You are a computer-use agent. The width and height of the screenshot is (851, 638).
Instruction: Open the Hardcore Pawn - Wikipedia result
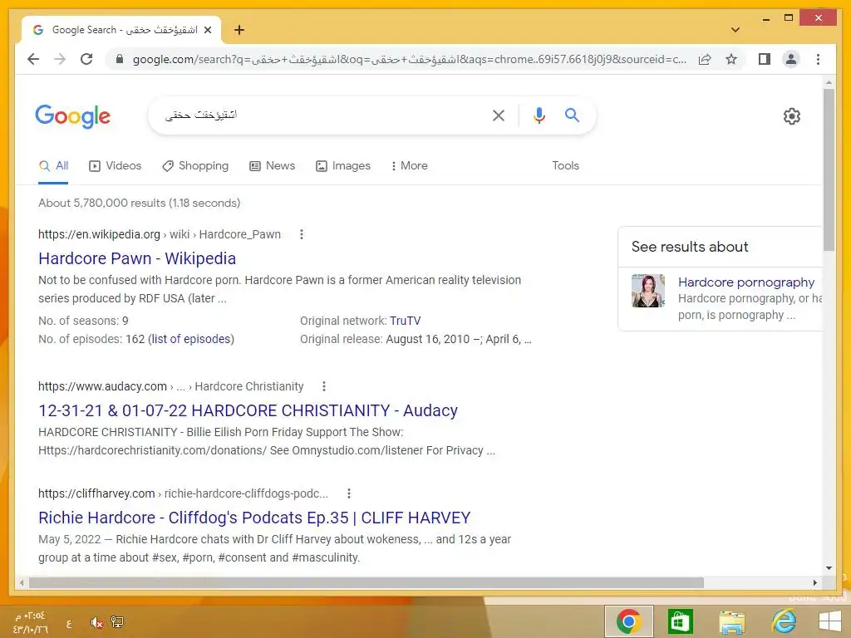click(x=137, y=258)
